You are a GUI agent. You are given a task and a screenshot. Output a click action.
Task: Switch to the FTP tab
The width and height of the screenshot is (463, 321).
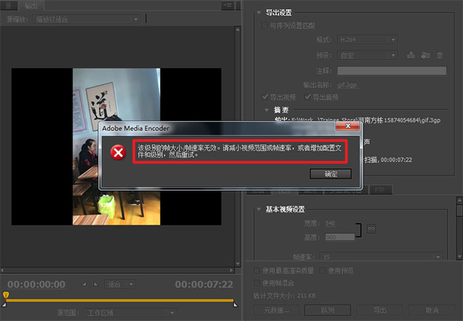[380, 190]
